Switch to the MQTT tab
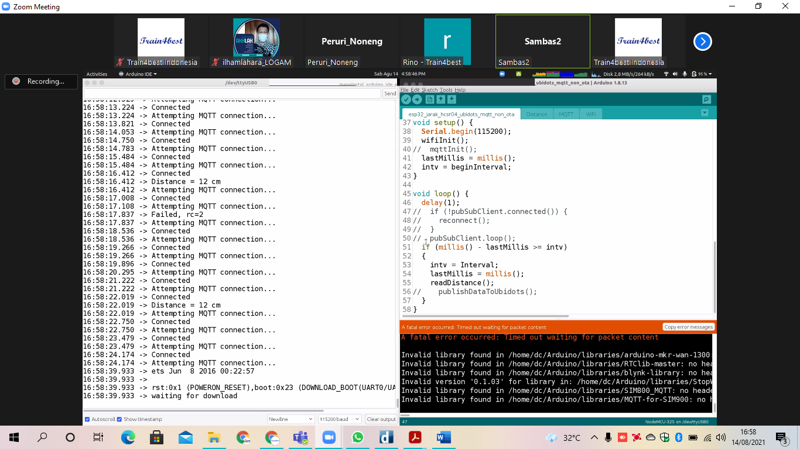The image size is (800, 449). tap(566, 114)
